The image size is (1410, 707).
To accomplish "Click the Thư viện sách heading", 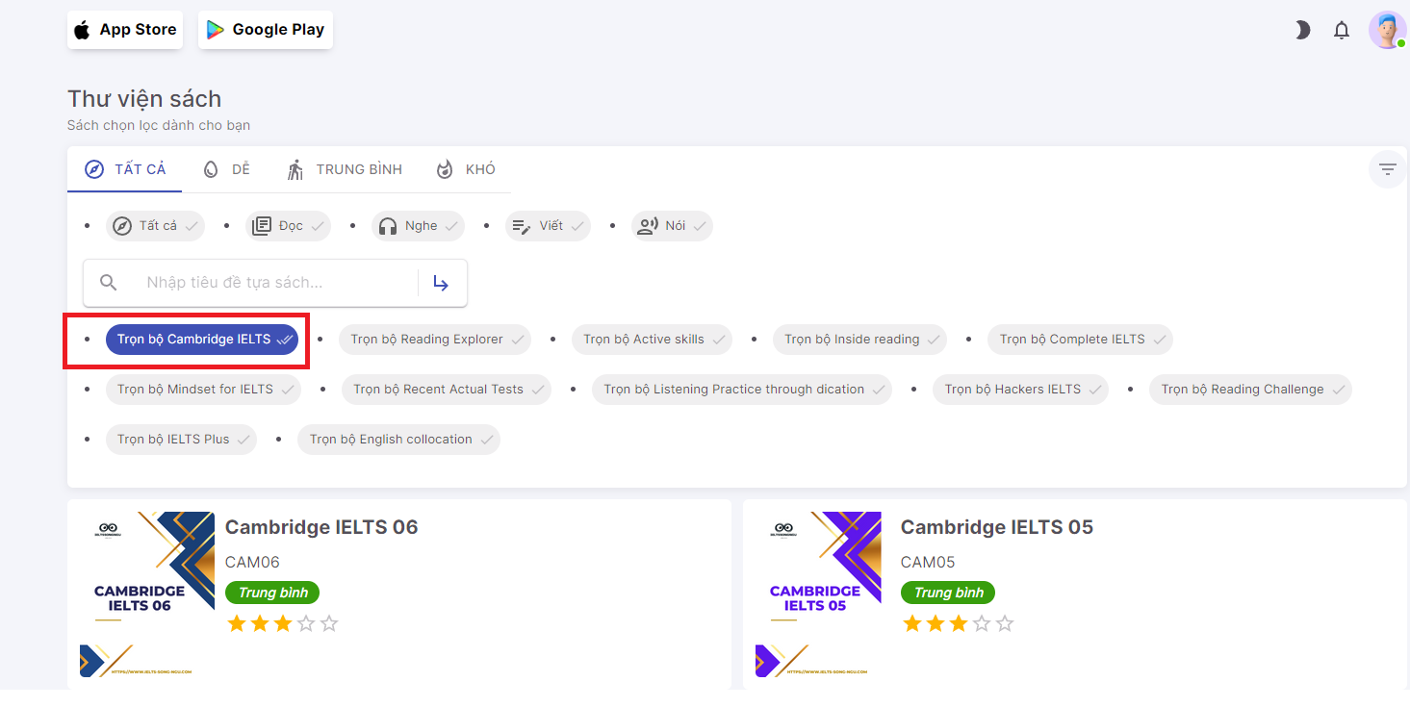I will tap(144, 99).
